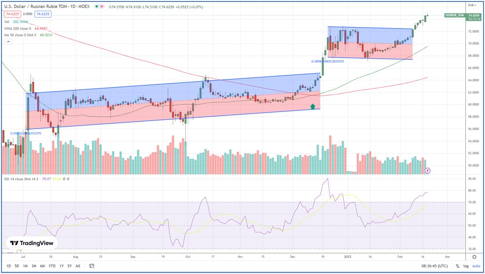The image size is (485, 274).
Task: Click the 2023 date axis label
Action: pyautogui.click(x=347, y=257)
